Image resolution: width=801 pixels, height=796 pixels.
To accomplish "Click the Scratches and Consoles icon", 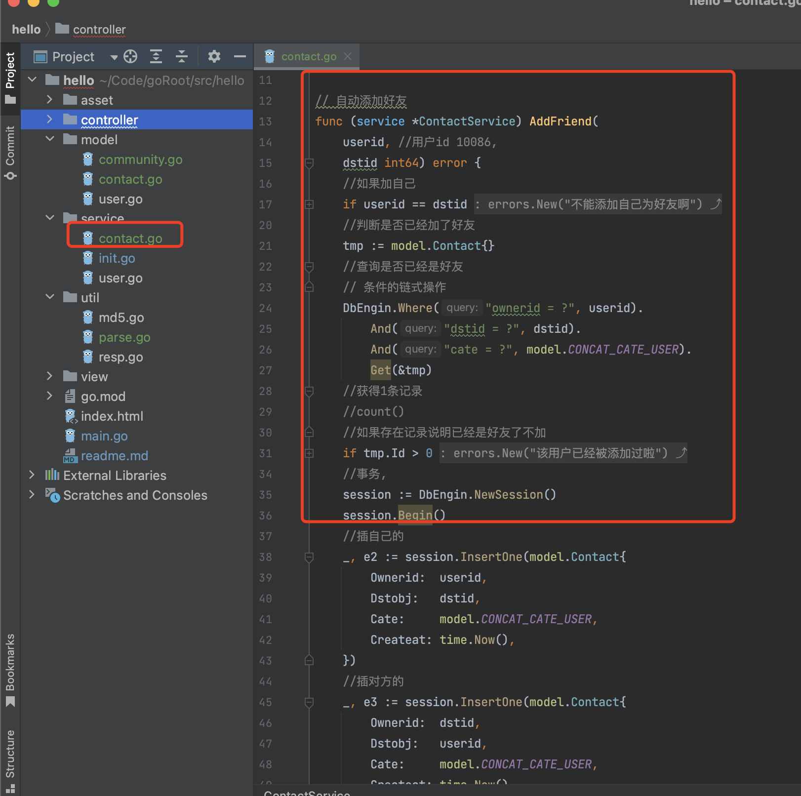I will click(x=52, y=495).
